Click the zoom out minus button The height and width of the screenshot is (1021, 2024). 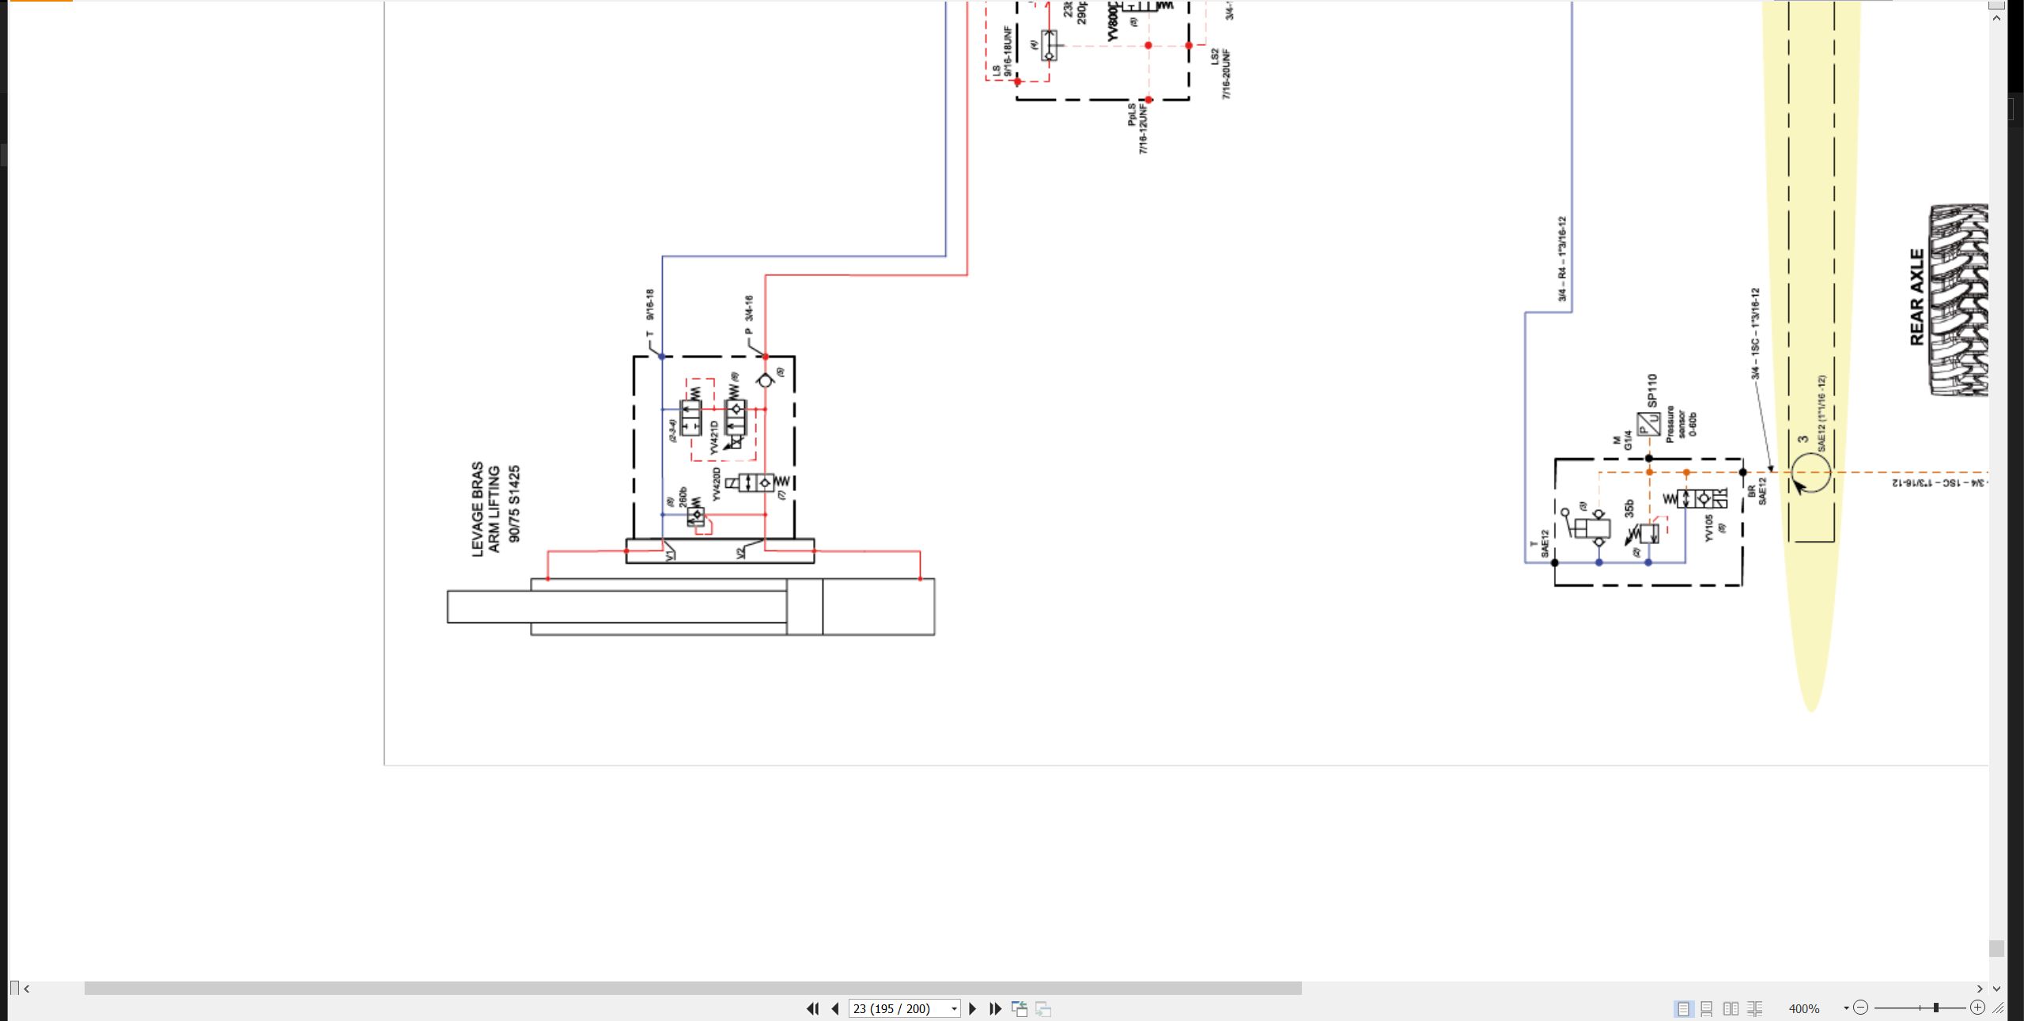tap(1861, 1008)
